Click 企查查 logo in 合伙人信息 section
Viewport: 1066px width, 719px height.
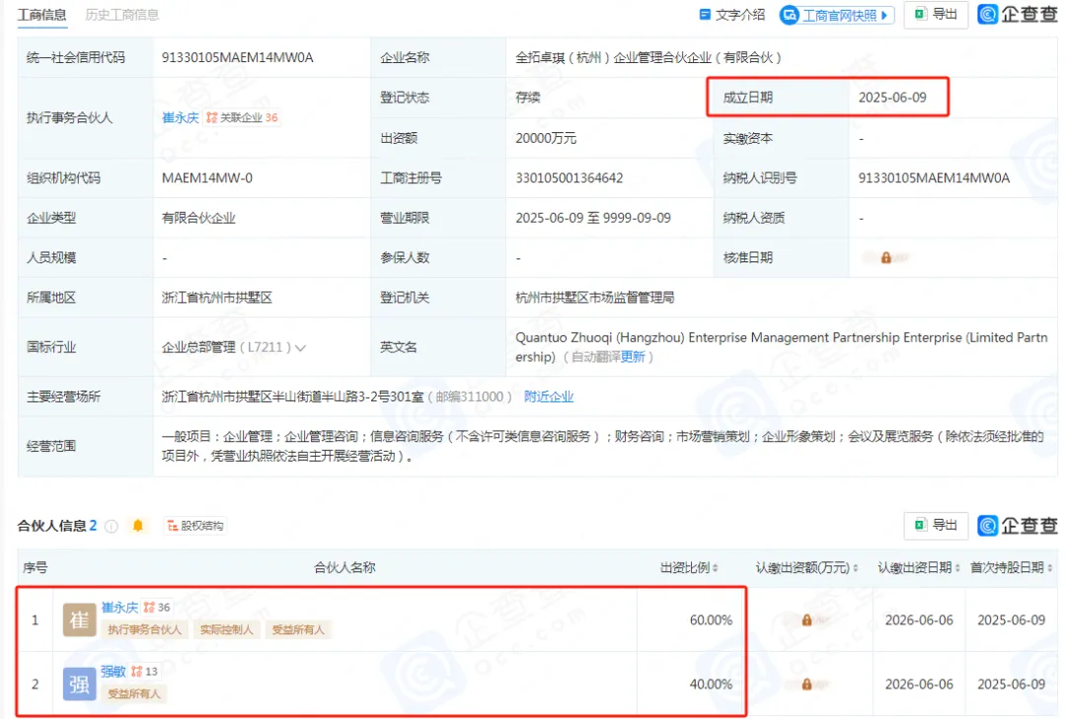(1017, 526)
